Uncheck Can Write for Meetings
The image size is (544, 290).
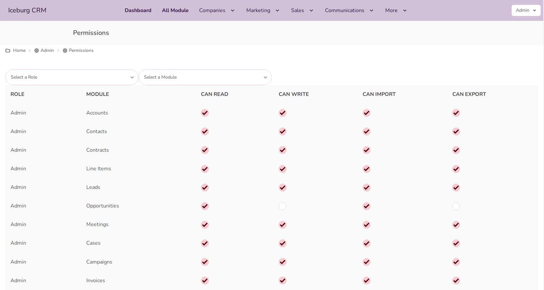pyautogui.click(x=283, y=225)
